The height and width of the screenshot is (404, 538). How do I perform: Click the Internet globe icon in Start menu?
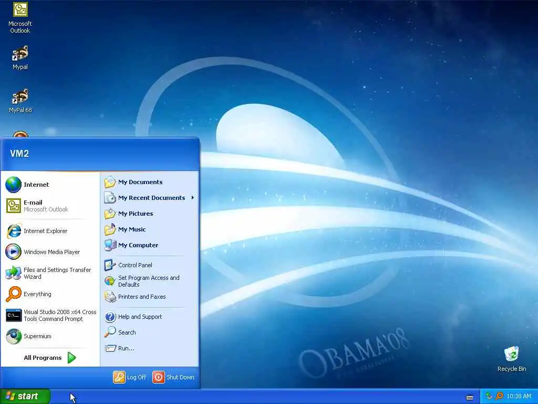pos(13,185)
